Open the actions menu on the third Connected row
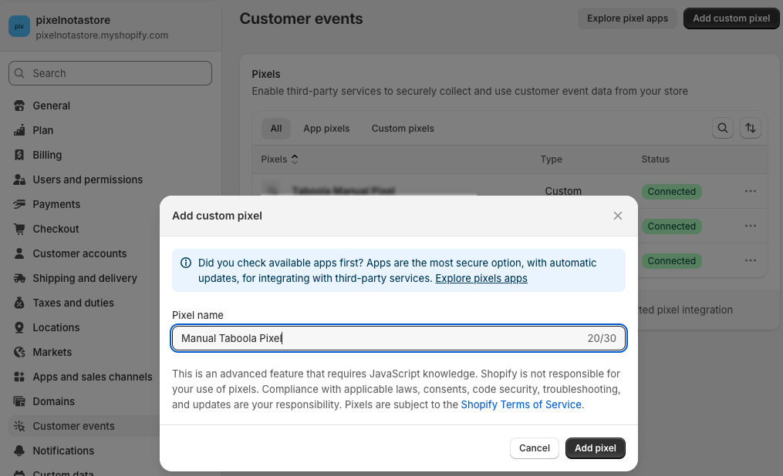Screen dimensions: 783x476 point(751,260)
